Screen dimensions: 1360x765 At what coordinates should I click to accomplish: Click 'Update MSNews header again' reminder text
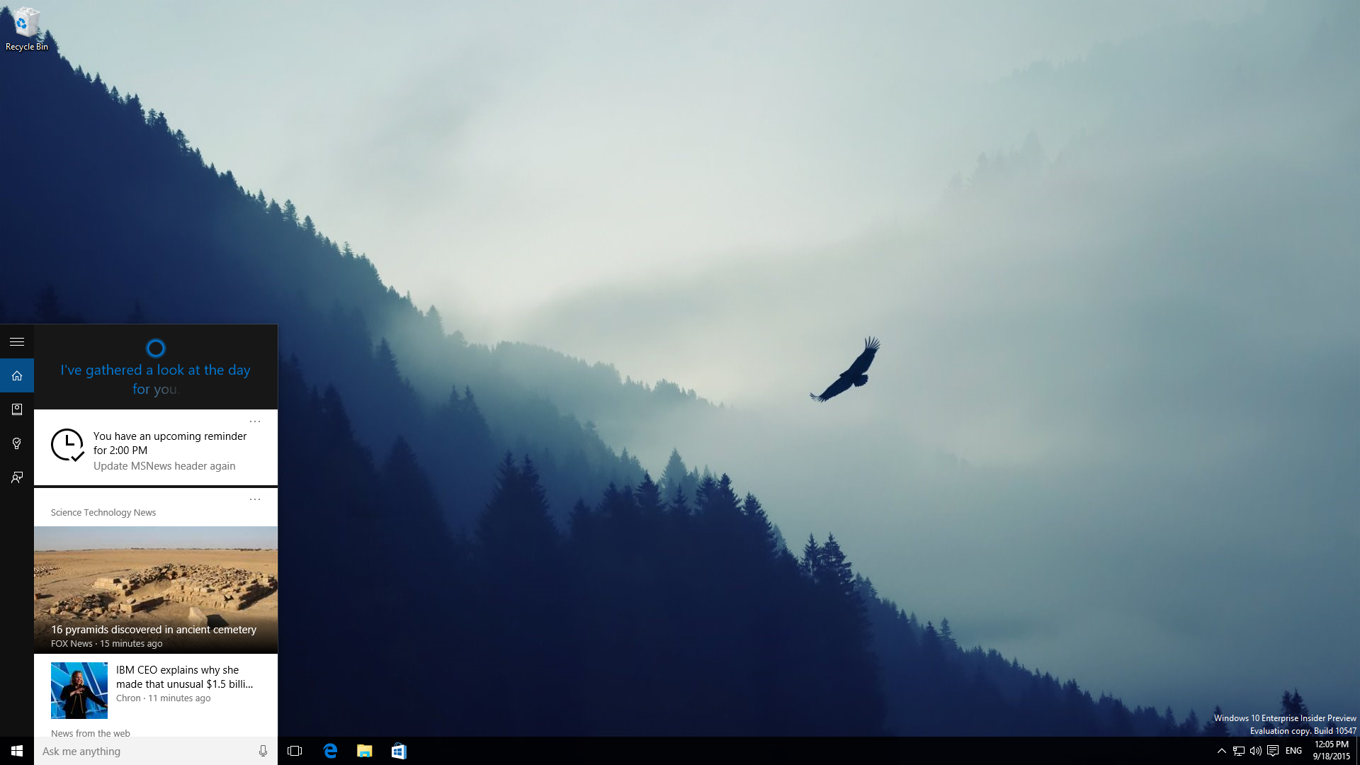(164, 466)
